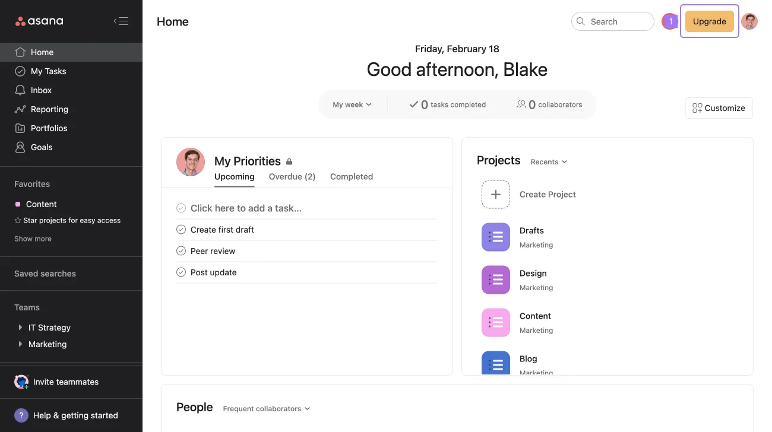Image resolution: width=772 pixels, height=432 pixels.
Task: Mark 'Create first draft' task complete
Action: coord(181,230)
